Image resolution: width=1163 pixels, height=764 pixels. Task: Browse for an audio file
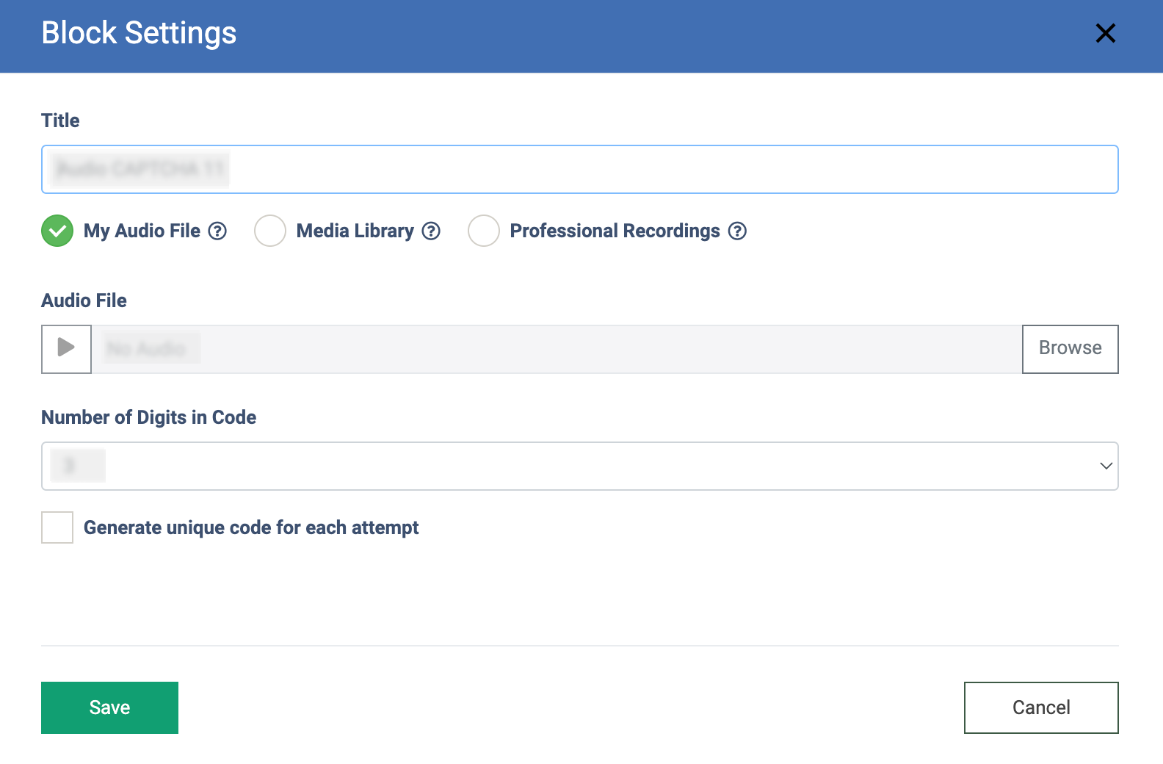1070,349
